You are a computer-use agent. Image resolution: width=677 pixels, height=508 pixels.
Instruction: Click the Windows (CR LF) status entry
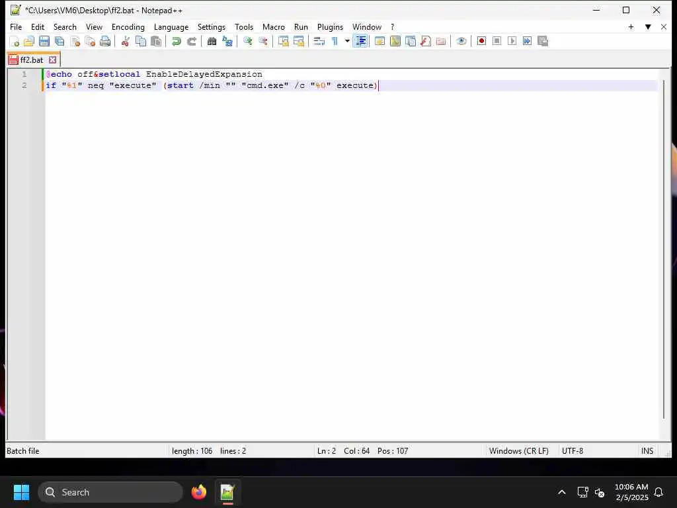518,451
